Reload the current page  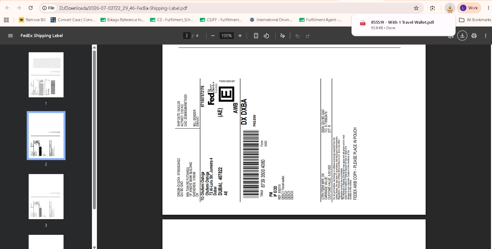[30, 8]
